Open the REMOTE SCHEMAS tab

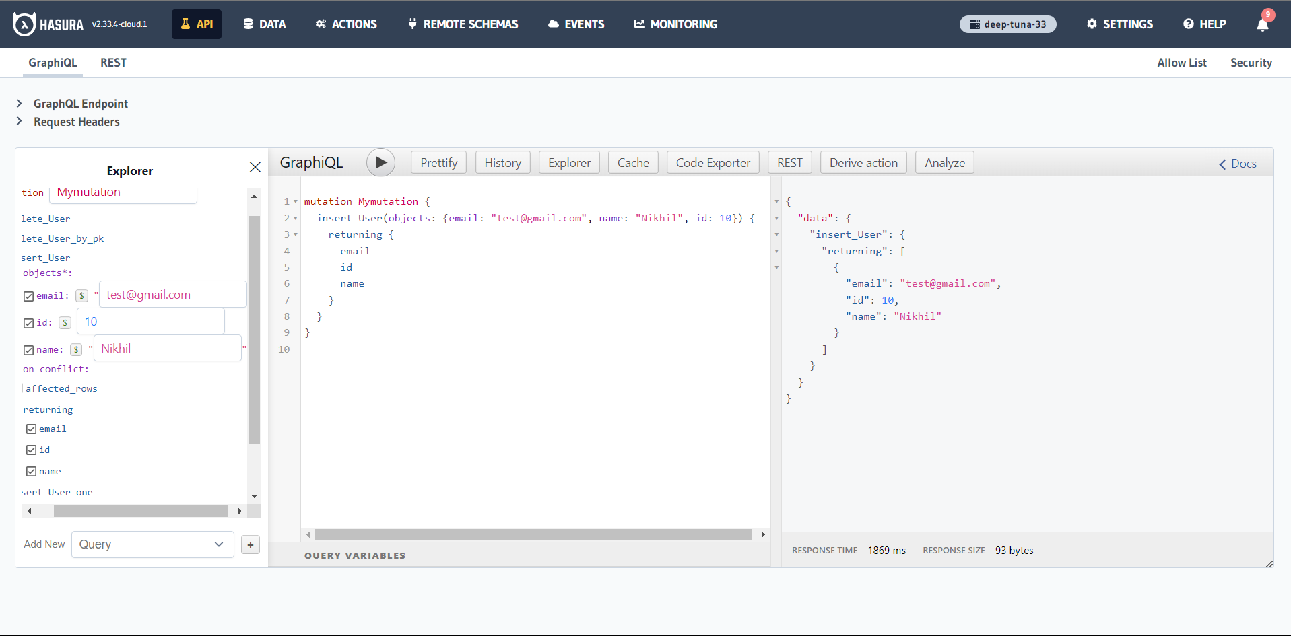(x=463, y=24)
